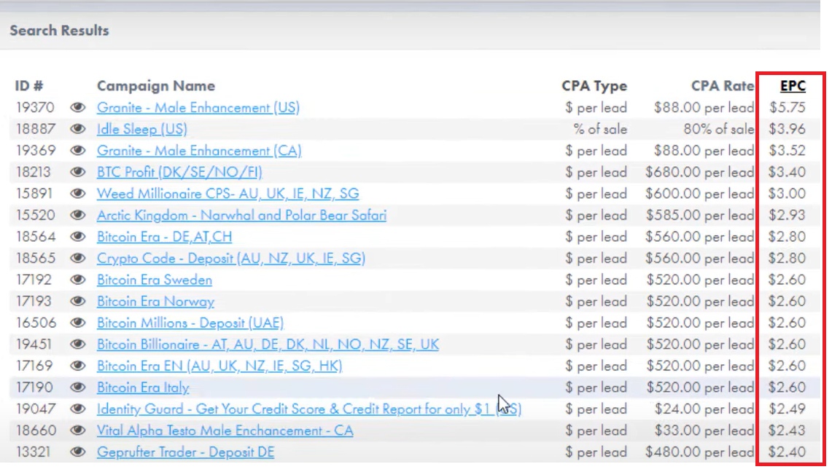Open Vital Alpha Testo Male Enchancement - CA
The height and width of the screenshot is (472, 840).
click(x=225, y=430)
